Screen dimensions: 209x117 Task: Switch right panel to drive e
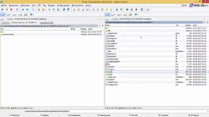click(119, 15)
